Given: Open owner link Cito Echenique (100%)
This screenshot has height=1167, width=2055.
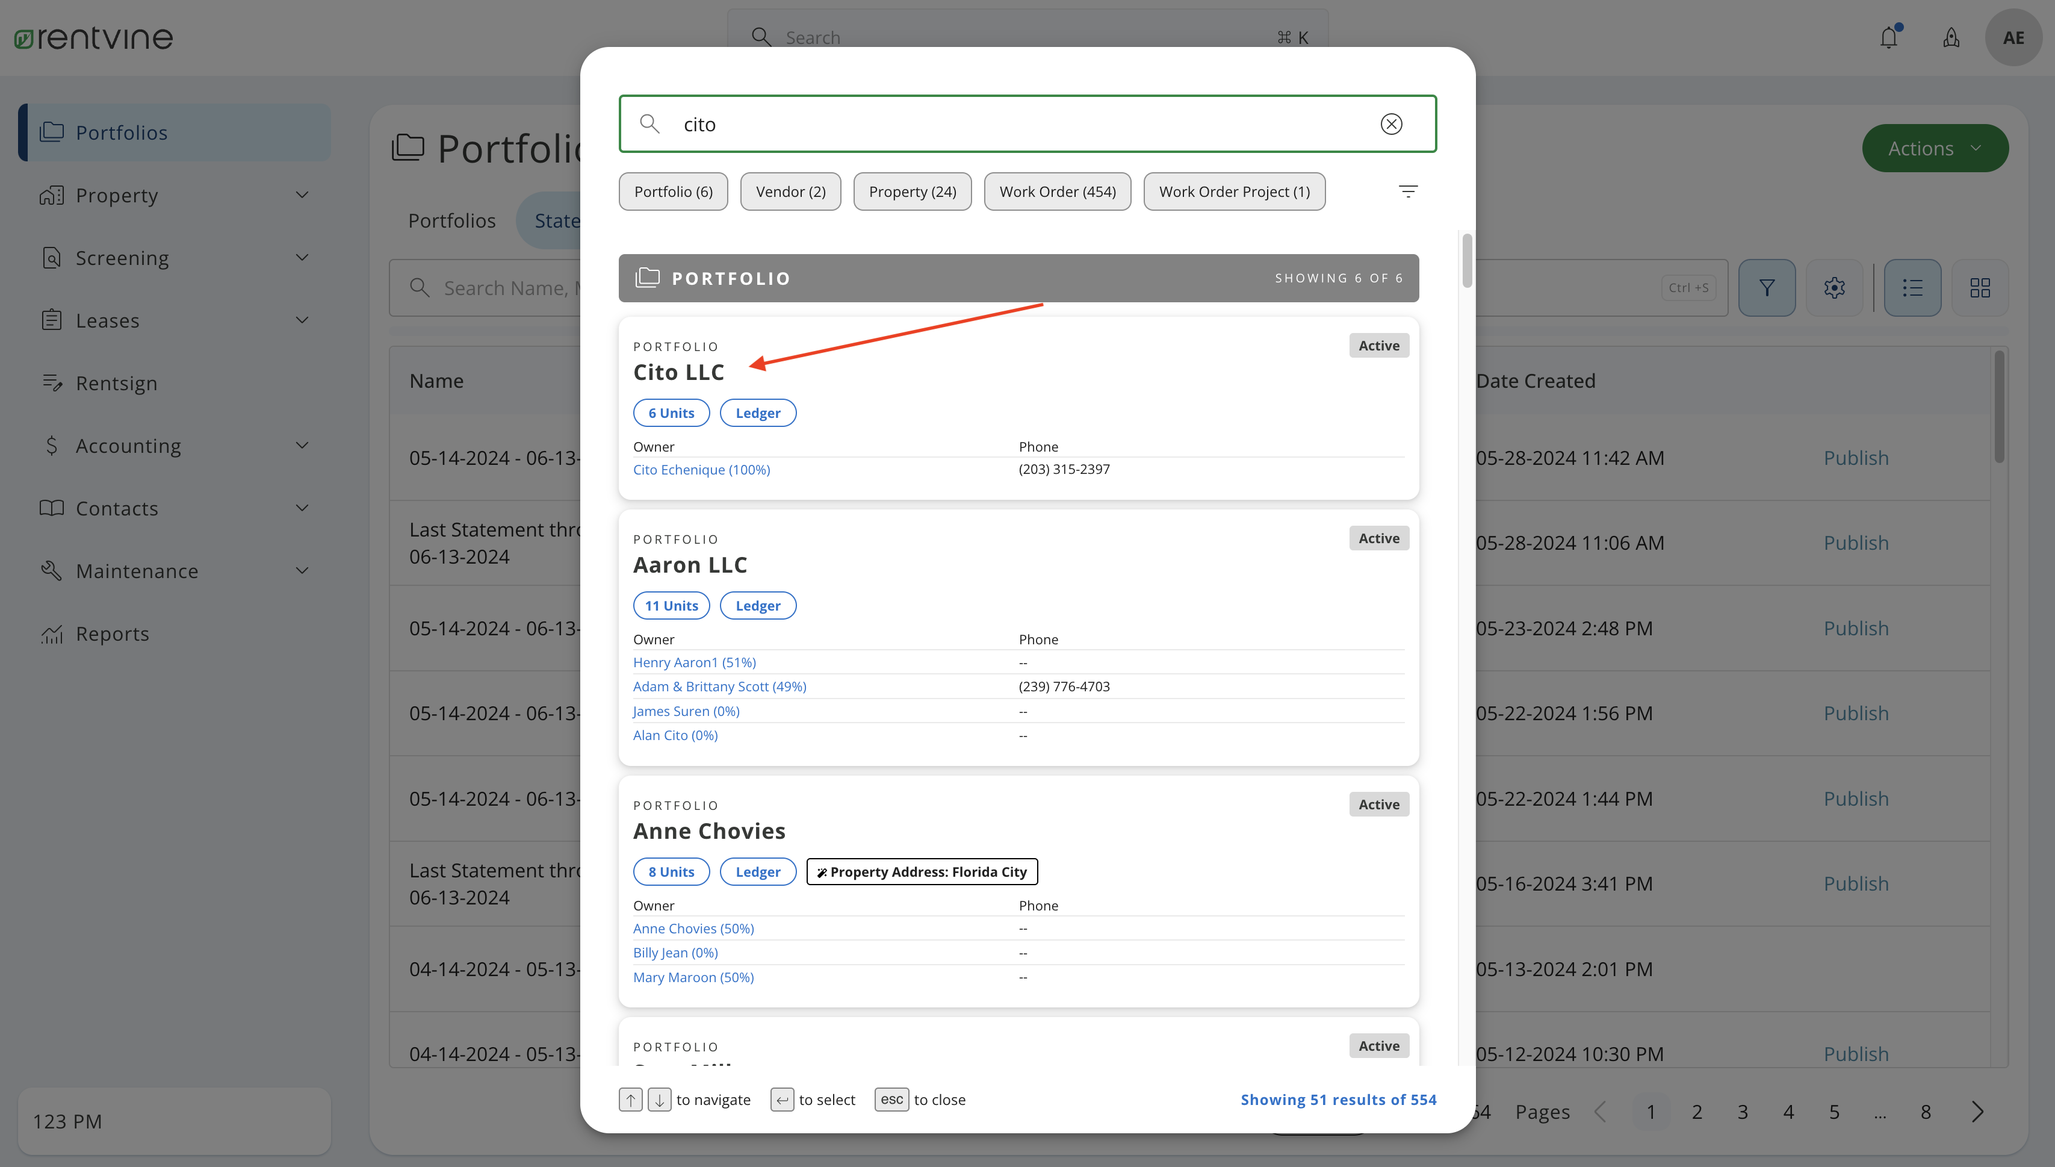Looking at the screenshot, I should pos(702,469).
